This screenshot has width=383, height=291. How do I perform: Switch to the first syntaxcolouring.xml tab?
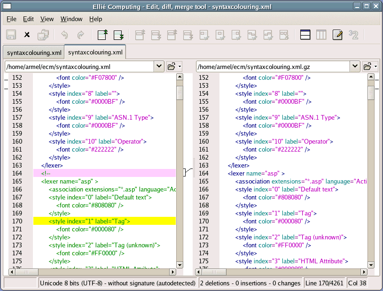[x=34, y=52]
